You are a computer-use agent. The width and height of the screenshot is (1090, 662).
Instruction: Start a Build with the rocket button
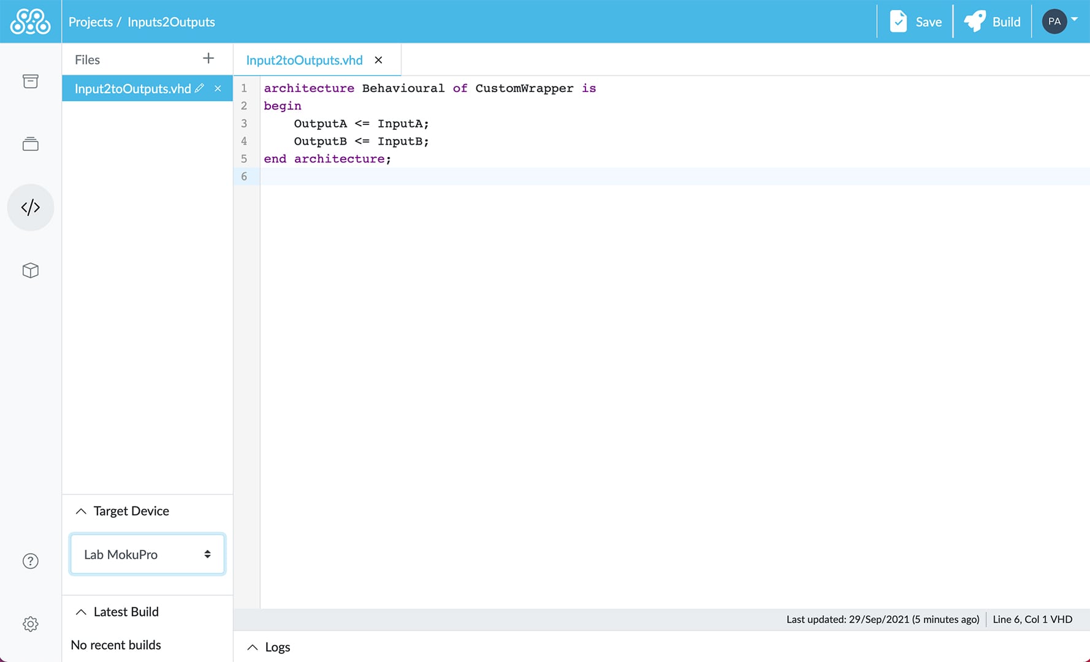[x=992, y=21]
